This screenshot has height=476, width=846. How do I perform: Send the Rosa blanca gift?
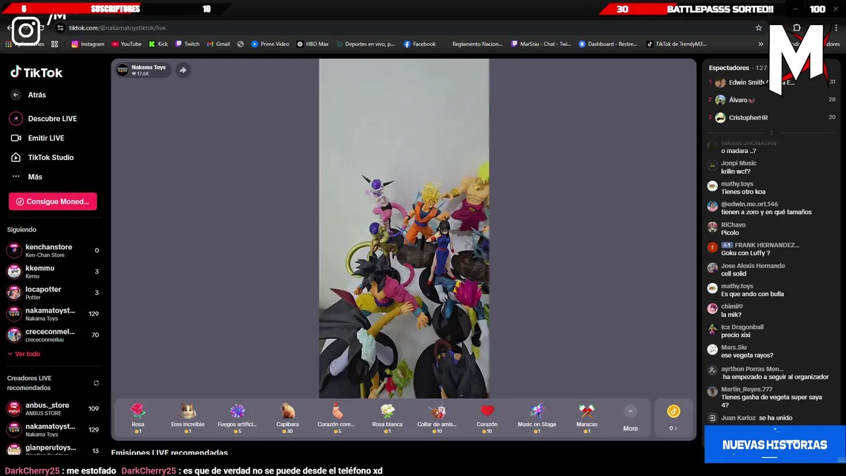click(x=387, y=418)
